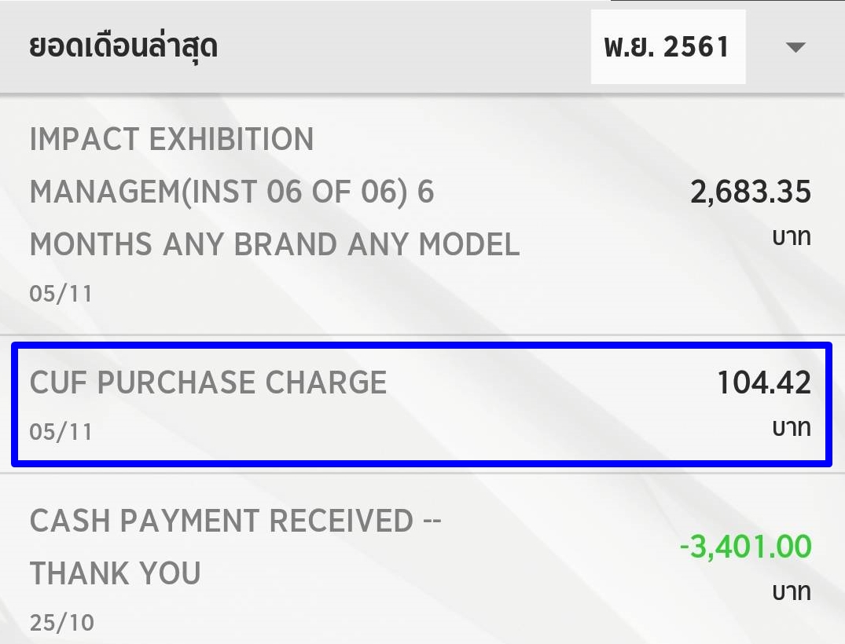The height and width of the screenshot is (644, 845).
Task: Select the green -3,401.00 amount
Action: 744,547
